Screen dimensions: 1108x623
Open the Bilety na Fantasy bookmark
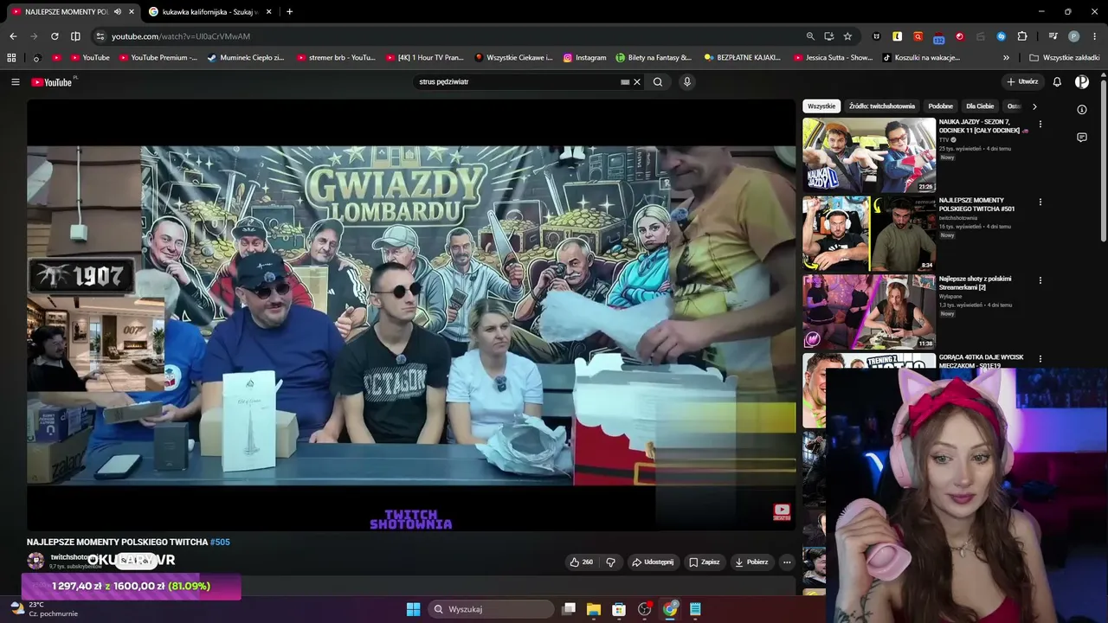[x=654, y=58]
